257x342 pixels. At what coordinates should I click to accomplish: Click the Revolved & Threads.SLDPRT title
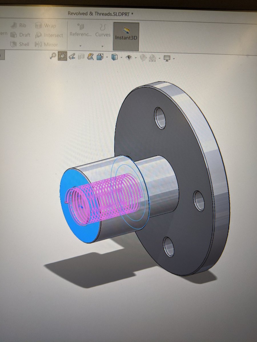tap(101, 13)
